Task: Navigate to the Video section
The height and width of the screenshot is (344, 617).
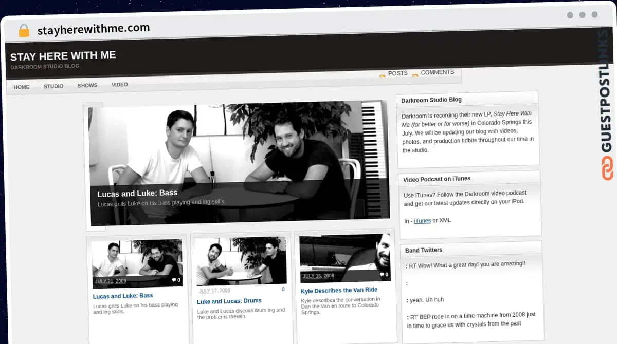Action: pos(120,85)
